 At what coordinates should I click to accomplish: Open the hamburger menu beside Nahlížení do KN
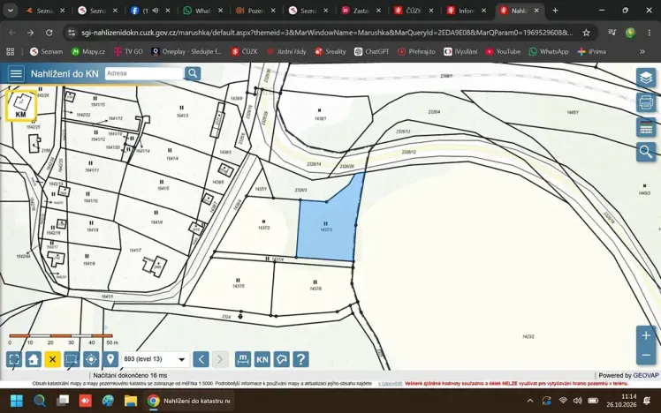[16, 73]
